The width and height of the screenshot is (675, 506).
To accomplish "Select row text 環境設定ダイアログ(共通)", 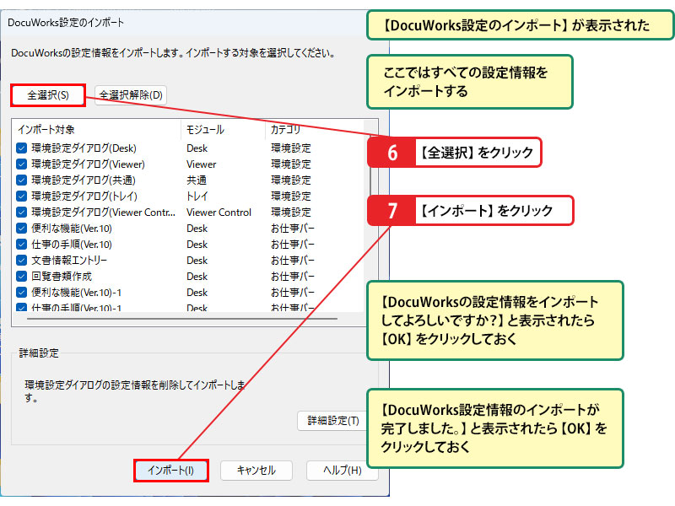I will [x=84, y=180].
